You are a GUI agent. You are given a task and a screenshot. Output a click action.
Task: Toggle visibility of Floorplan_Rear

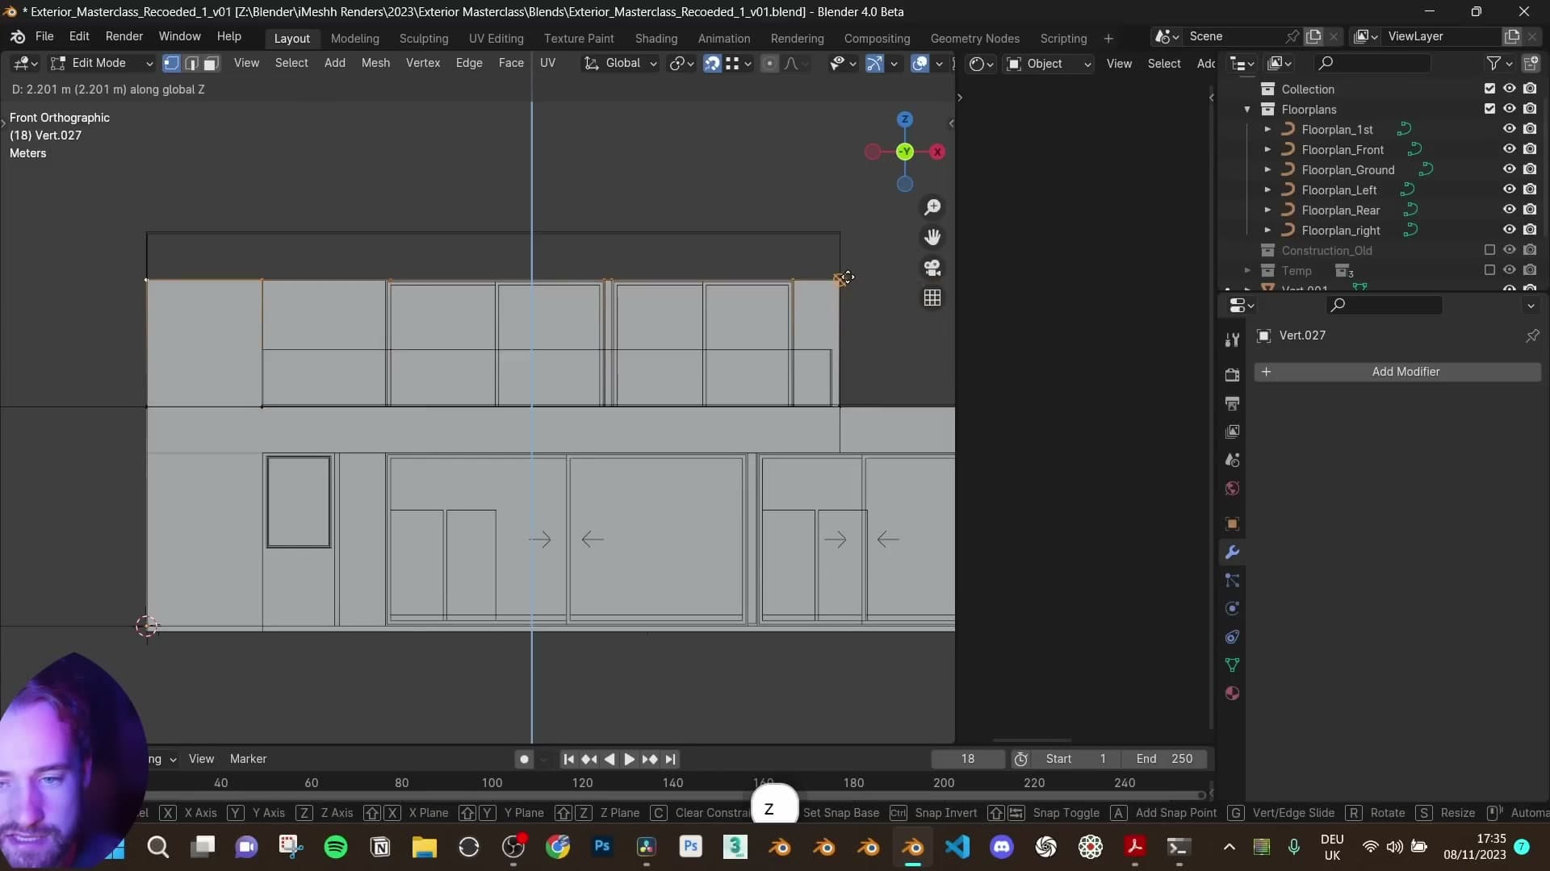1509,210
